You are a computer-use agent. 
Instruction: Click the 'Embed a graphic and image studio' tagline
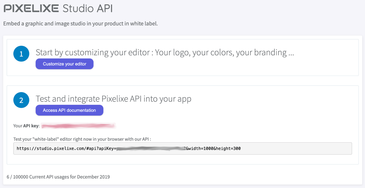(80, 24)
